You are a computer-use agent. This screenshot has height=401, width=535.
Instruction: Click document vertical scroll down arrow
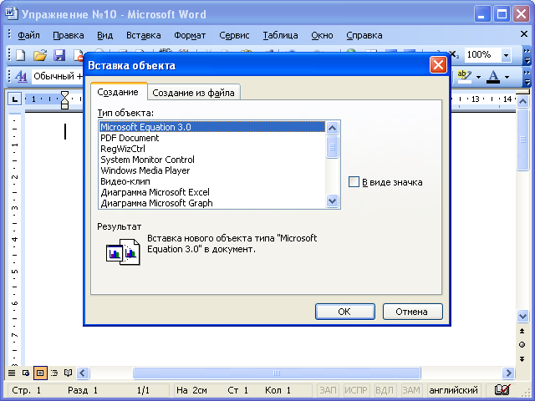coord(522,316)
